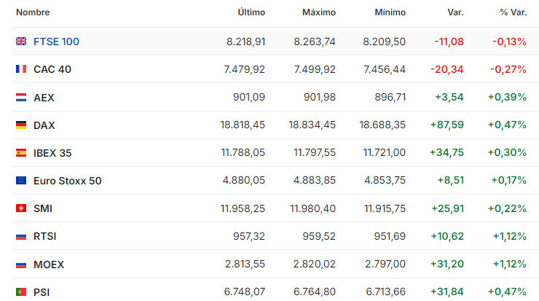Sort by the Último column header
Image resolution: width=539 pixels, height=301 pixels.
click(251, 12)
